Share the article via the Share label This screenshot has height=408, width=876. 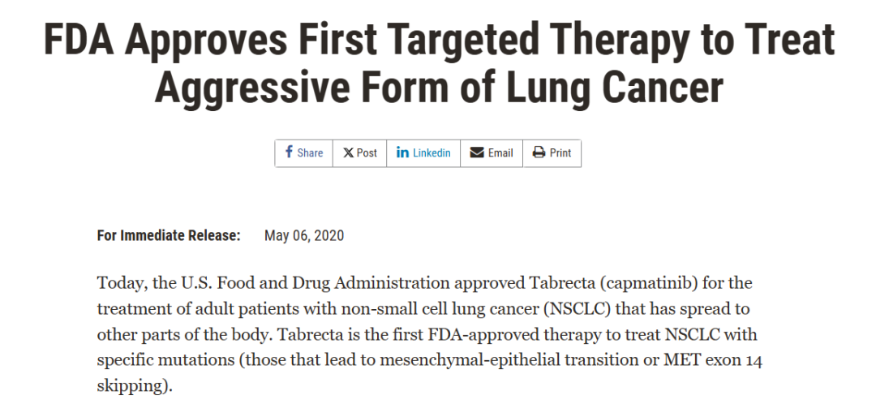click(310, 153)
